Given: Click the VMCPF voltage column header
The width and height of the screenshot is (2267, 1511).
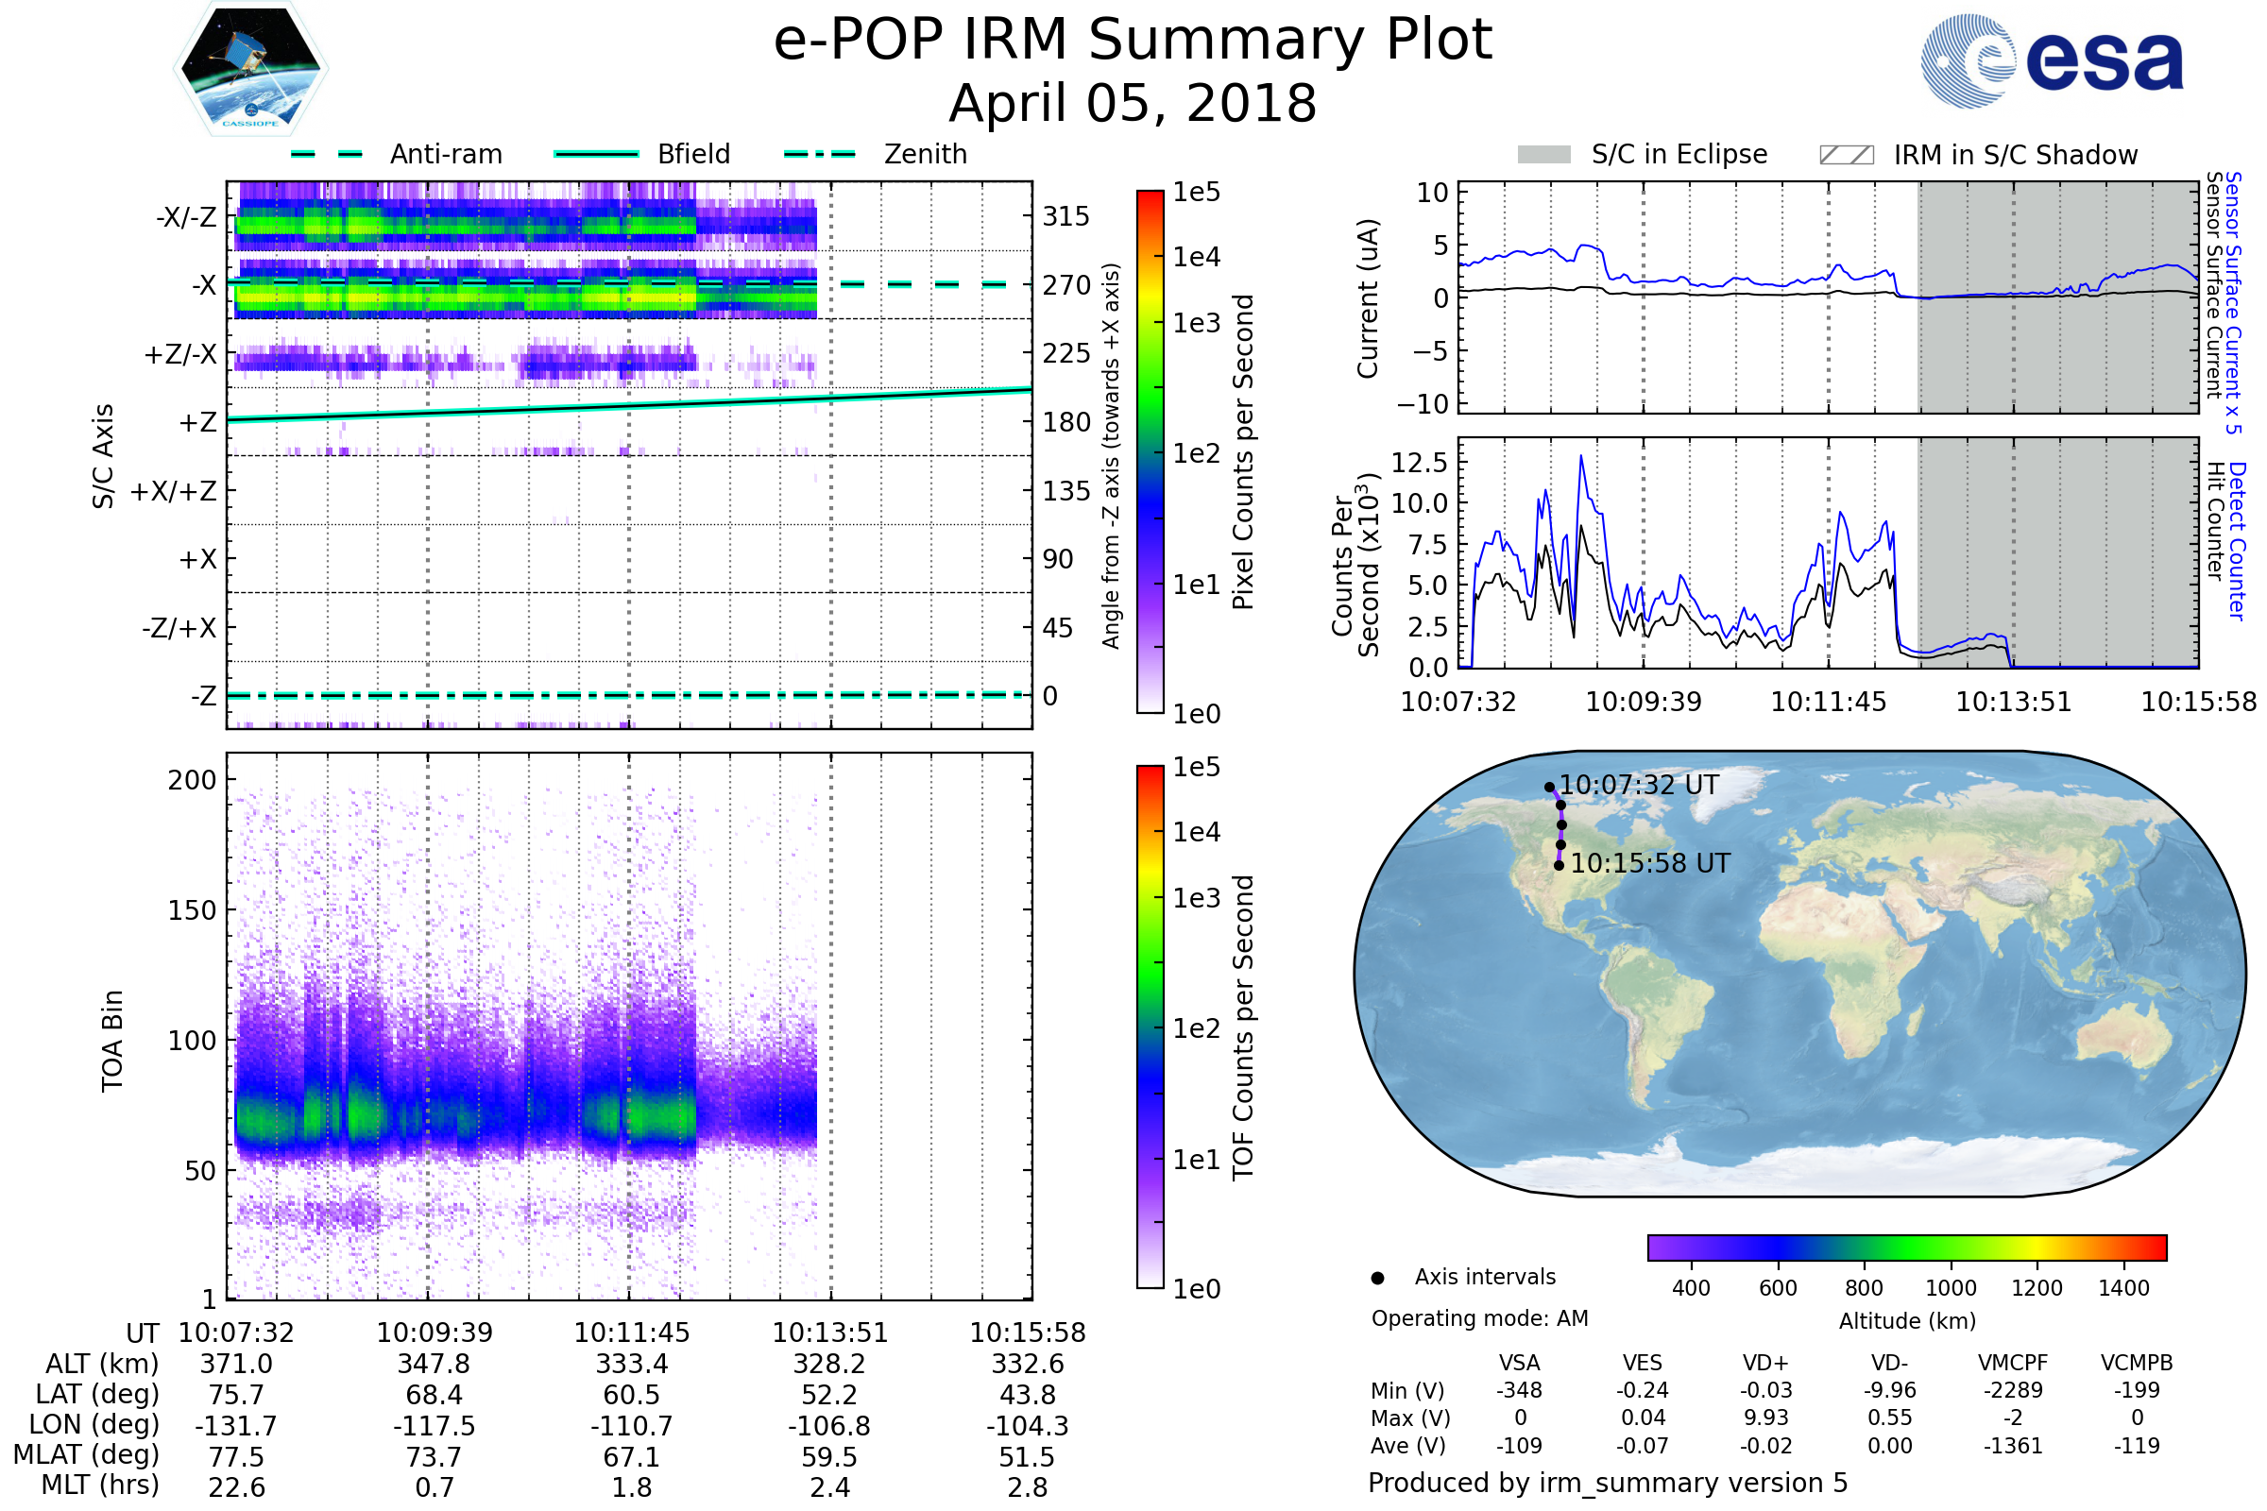Looking at the screenshot, I should 2013,1363.
